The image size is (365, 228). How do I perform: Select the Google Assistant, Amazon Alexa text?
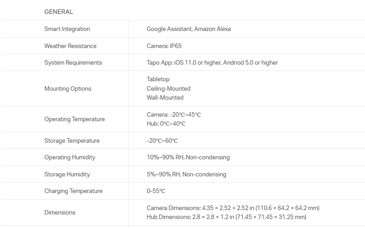click(189, 29)
